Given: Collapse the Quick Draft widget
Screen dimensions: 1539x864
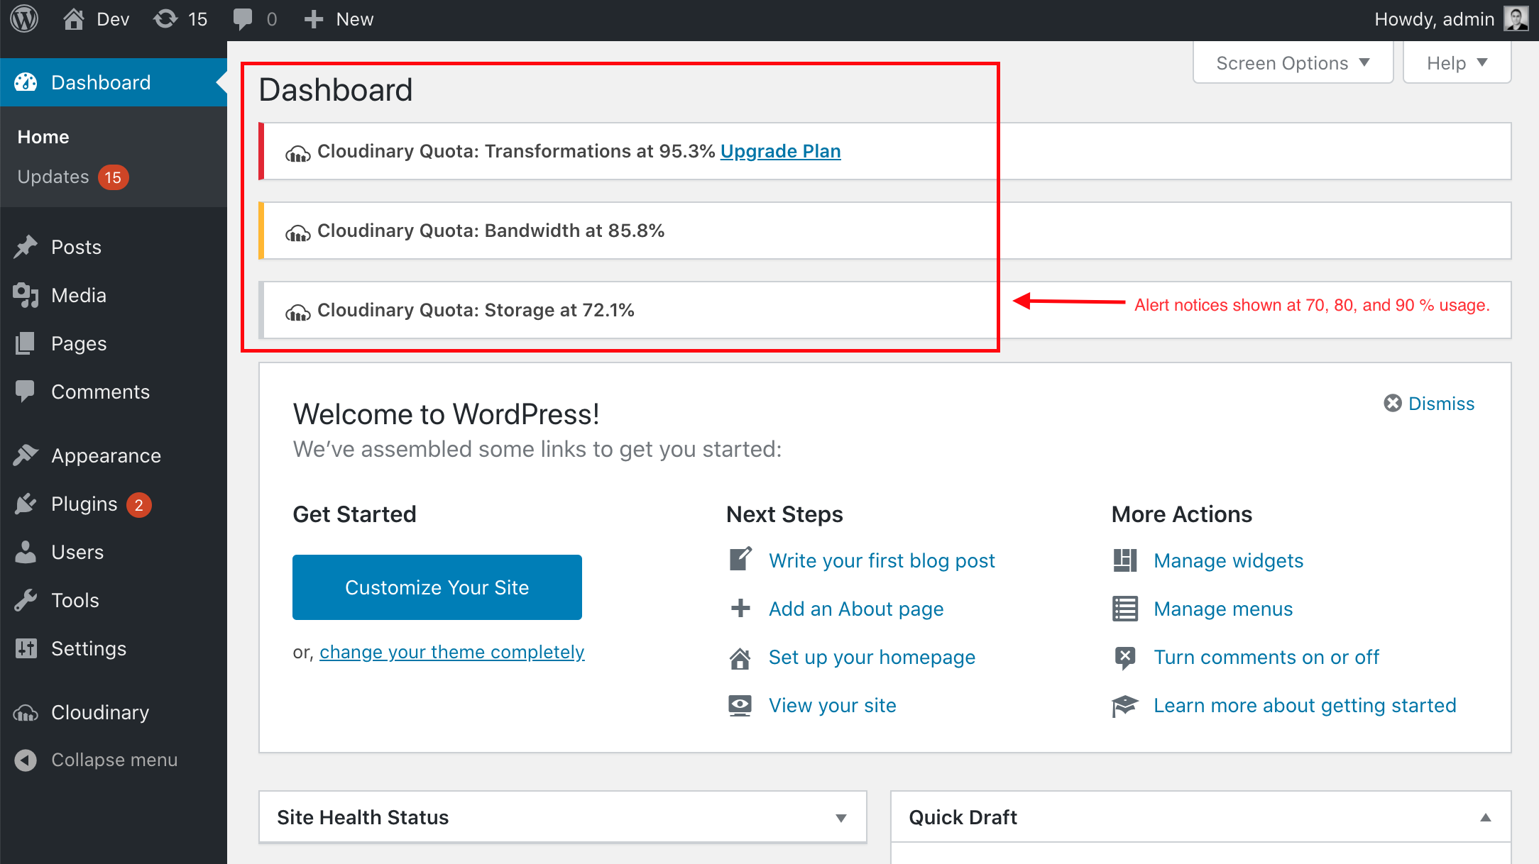Looking at the screenshot, I should click(x=1485, y=818).
